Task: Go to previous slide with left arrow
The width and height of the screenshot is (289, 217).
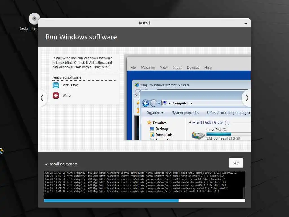Action: [x=42, y=98]
